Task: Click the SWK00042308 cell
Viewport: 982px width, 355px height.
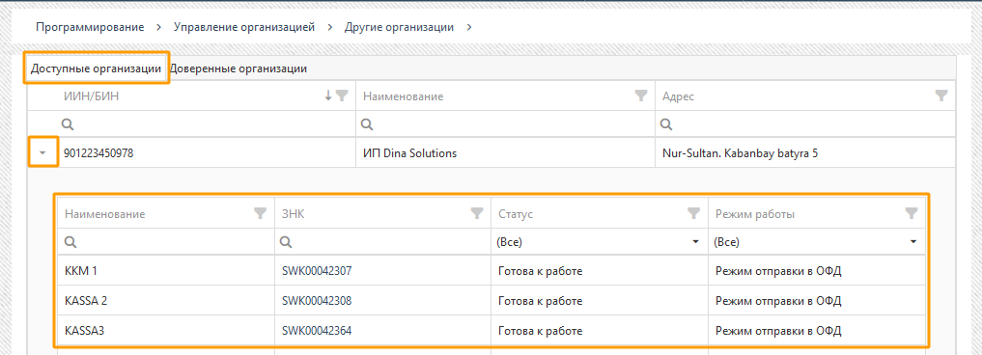Action: (382, 301)
